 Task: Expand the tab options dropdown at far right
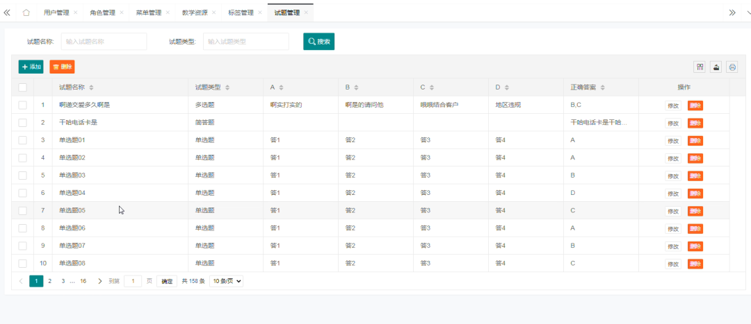[748, 13]
